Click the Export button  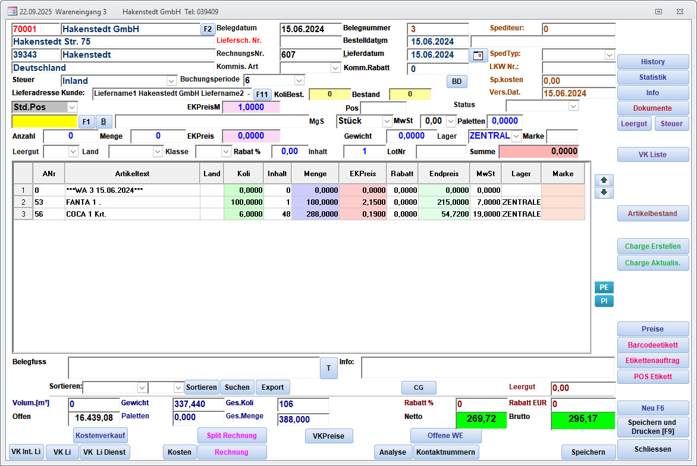click(x=272, y=387)
